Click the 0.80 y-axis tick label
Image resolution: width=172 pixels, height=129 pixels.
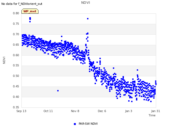(16, 13)
